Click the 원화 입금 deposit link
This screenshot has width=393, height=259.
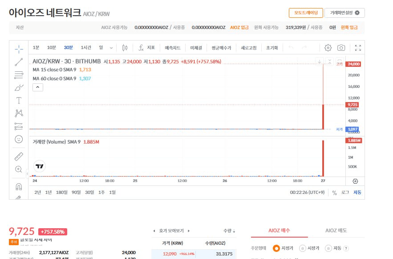349,28
